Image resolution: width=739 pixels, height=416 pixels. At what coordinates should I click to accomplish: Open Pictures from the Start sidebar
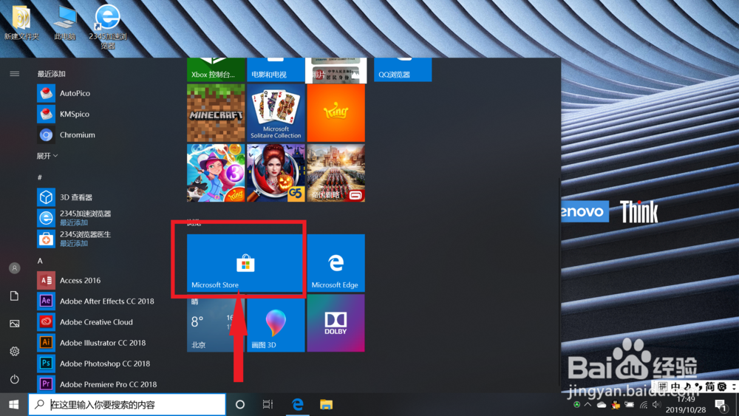pyautogui.click(x=15, y=324)
